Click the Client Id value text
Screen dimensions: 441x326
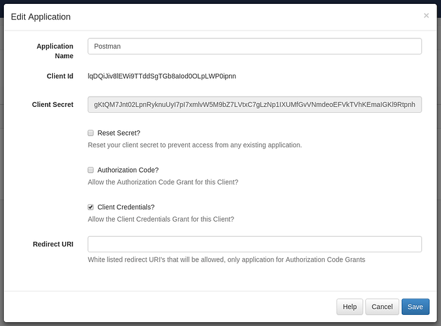tap(162, 76)
